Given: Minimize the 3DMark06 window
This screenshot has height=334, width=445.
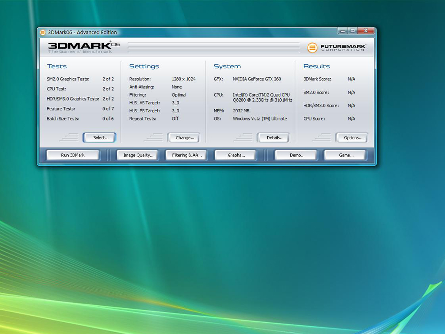Looking at the screenshot, I should (x=343, y=31).
